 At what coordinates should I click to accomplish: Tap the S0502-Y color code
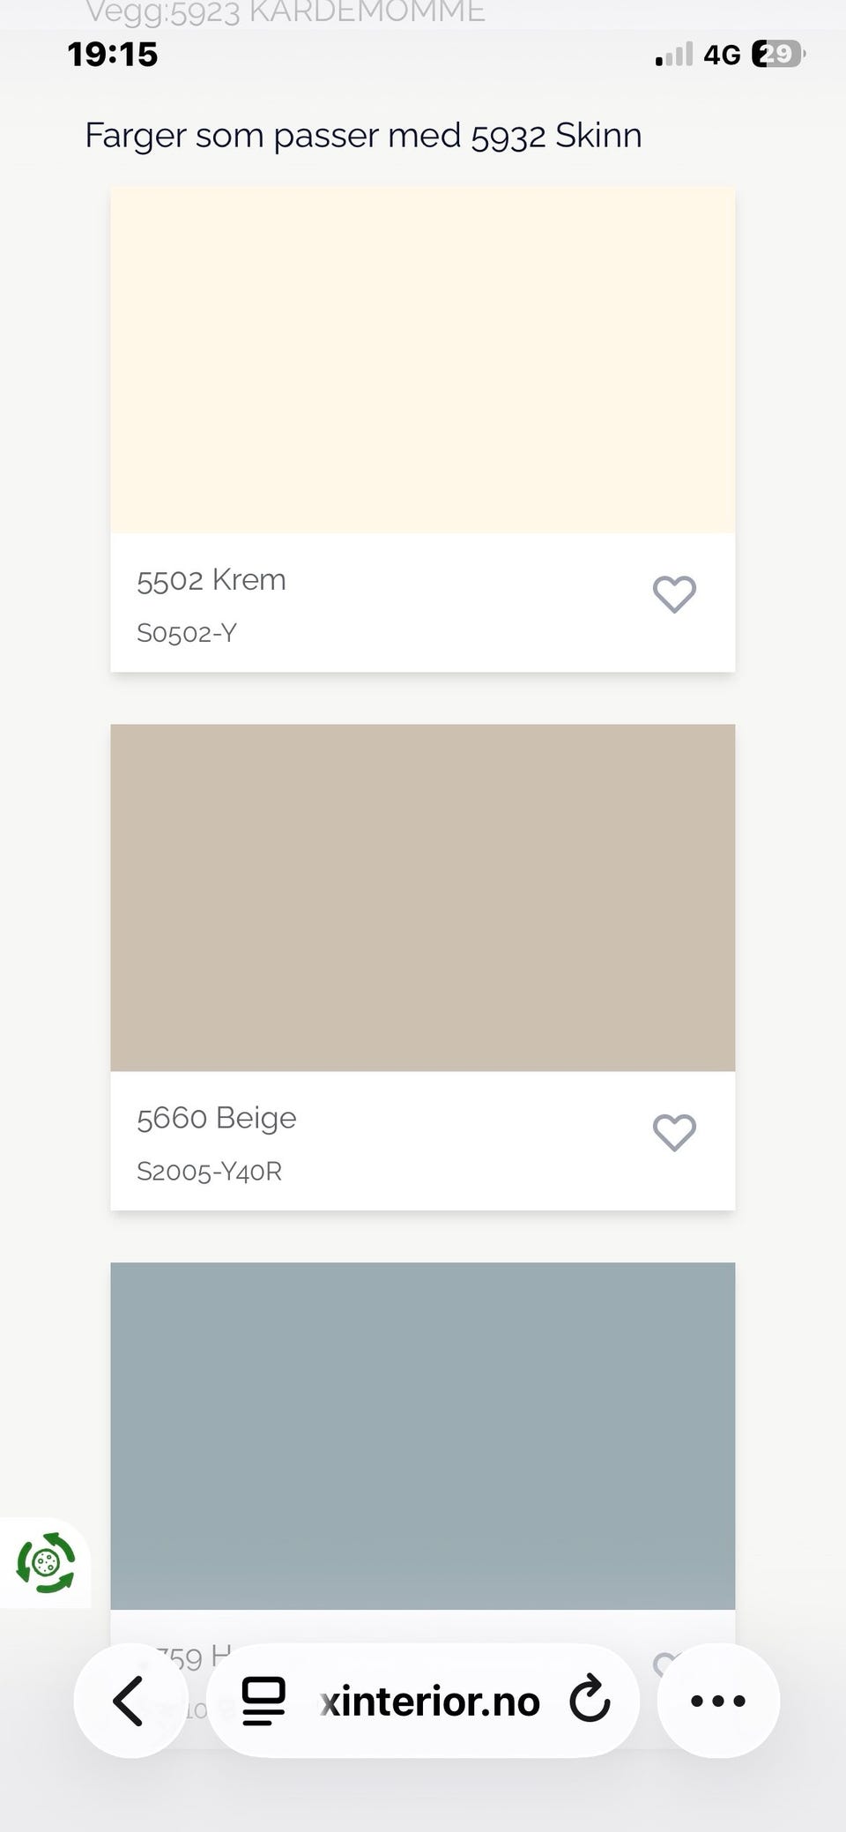click(187, 633)
